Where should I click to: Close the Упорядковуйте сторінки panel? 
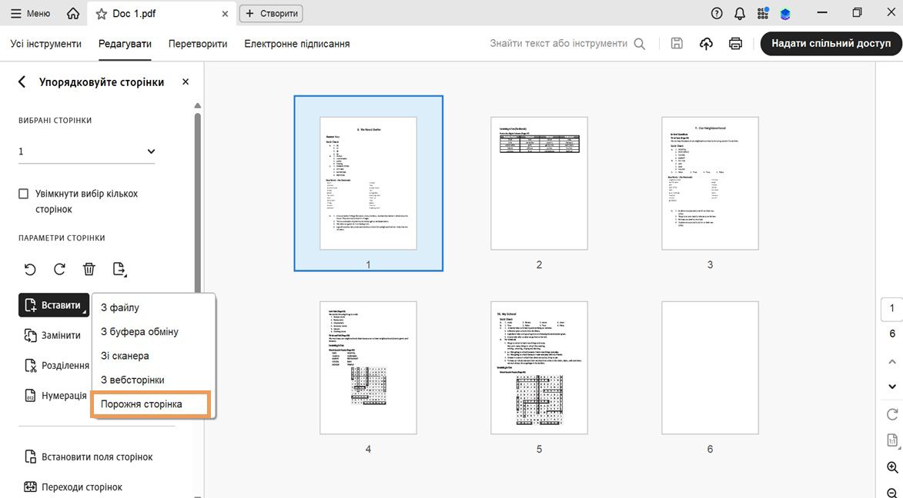pyautogui.click(x=186, y=81)
